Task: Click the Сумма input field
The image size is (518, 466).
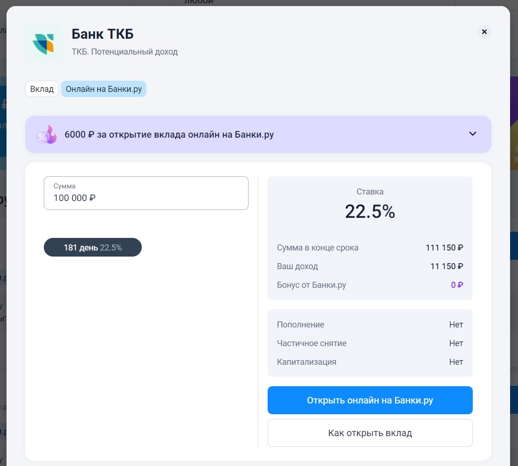Action: tap(146, 193)
